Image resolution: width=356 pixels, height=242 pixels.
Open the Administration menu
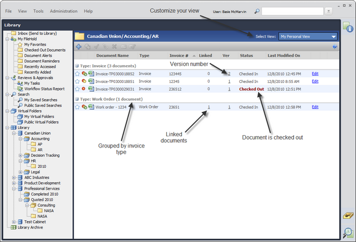click(x=63, y=11)
